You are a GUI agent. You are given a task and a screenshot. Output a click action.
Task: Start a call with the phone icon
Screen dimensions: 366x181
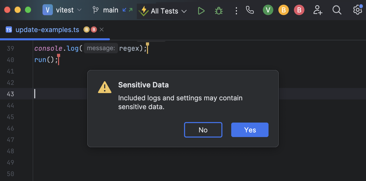point(250,10)
